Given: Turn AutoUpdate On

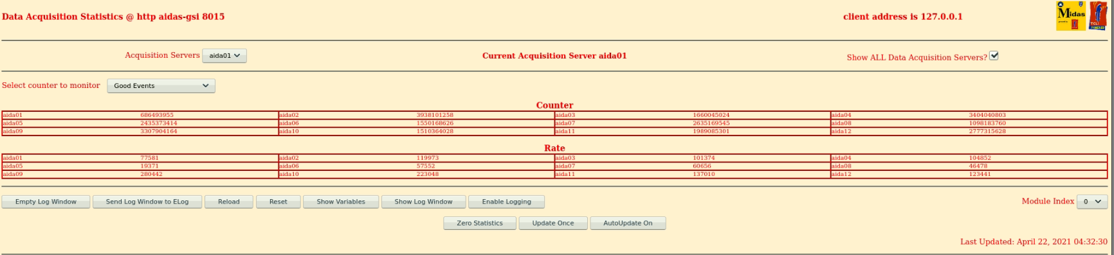Looking at the screenshot, I should click(628, 223).
